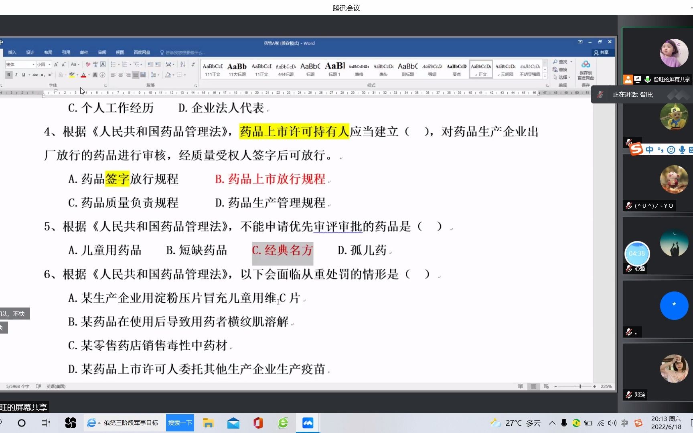The height and width of the screenshot is (433, 693).
Task: Toggle superscript formatting
Action: [50, 75]
